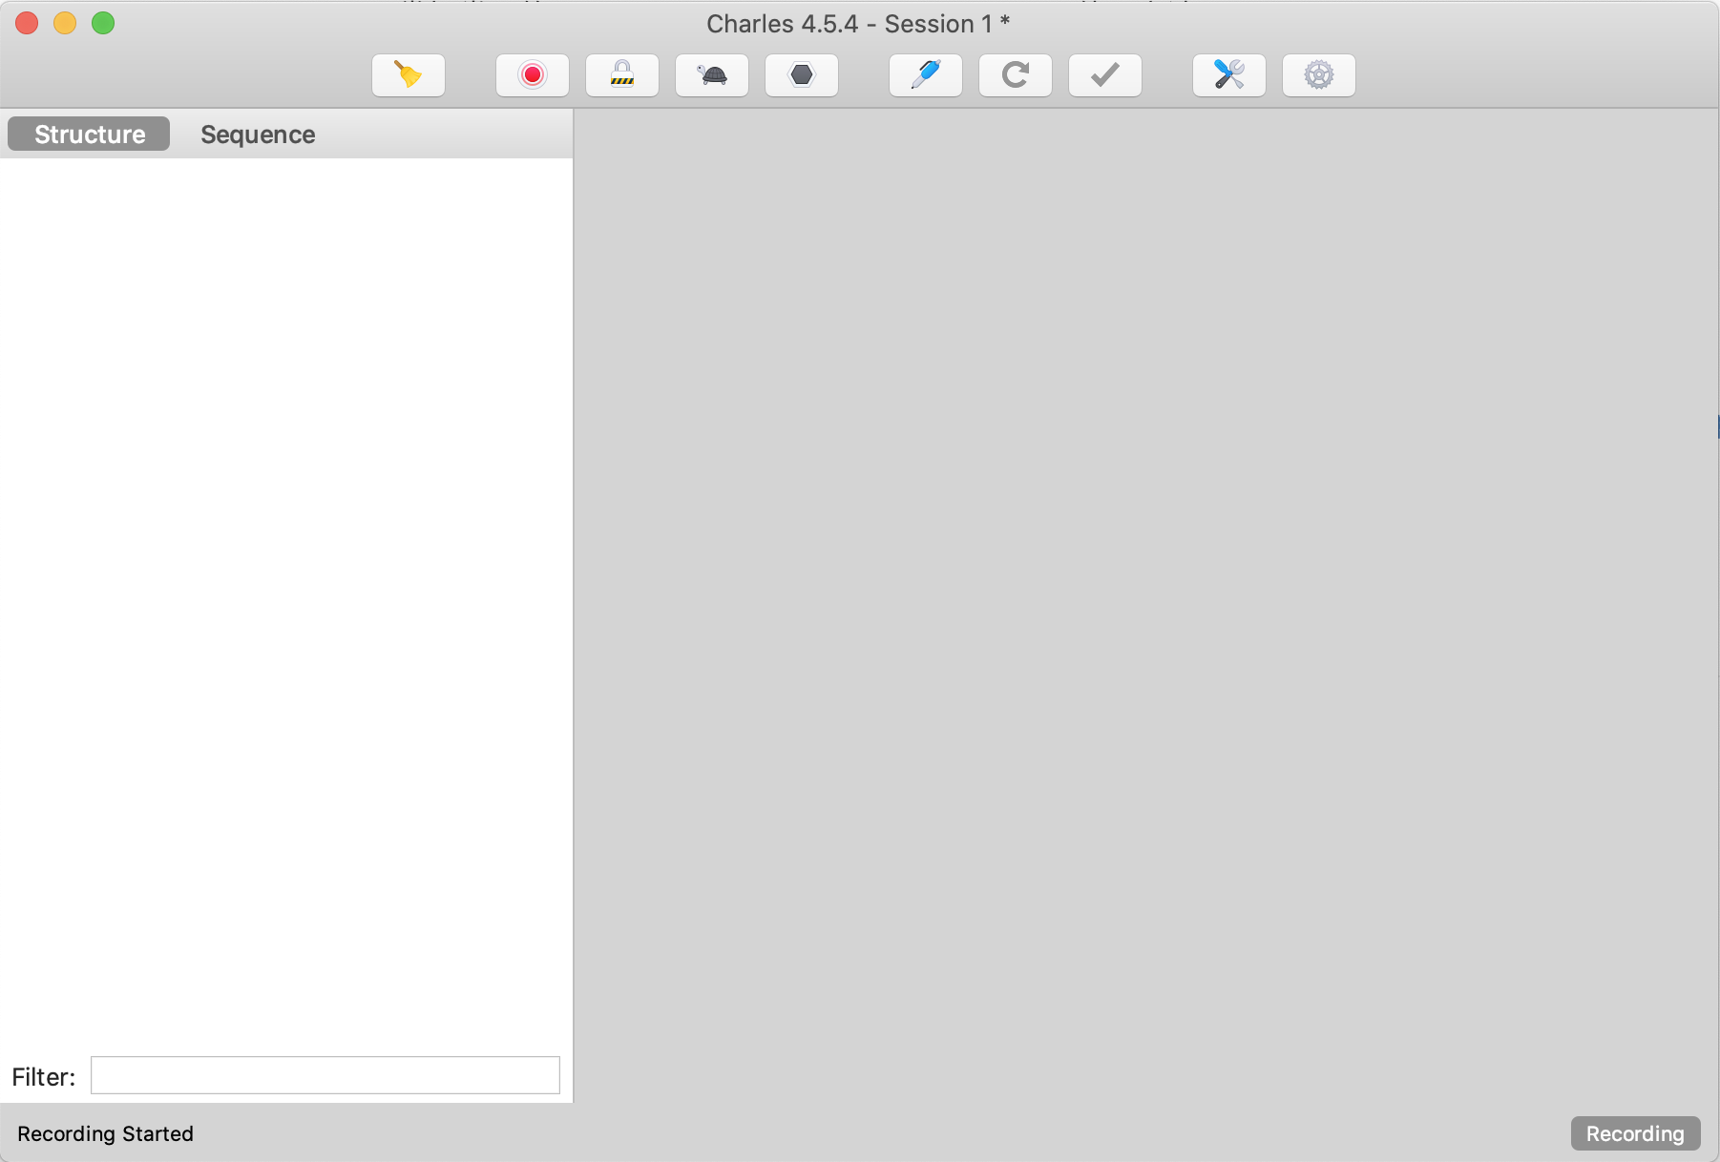Compose a new request with pen icon

tap(926, 75)
